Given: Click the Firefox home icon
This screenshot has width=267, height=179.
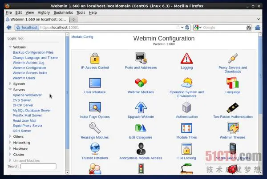Looking at the screenshot, I should point(258,28).
